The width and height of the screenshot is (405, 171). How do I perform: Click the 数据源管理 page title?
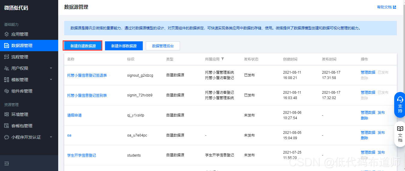(x=76, y=7)
